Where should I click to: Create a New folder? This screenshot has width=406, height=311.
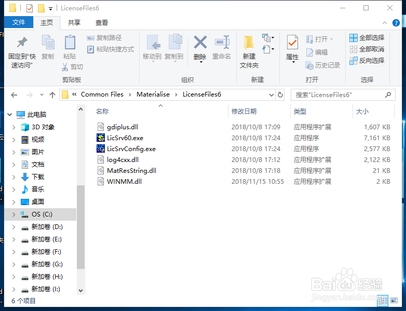point(249,52)
